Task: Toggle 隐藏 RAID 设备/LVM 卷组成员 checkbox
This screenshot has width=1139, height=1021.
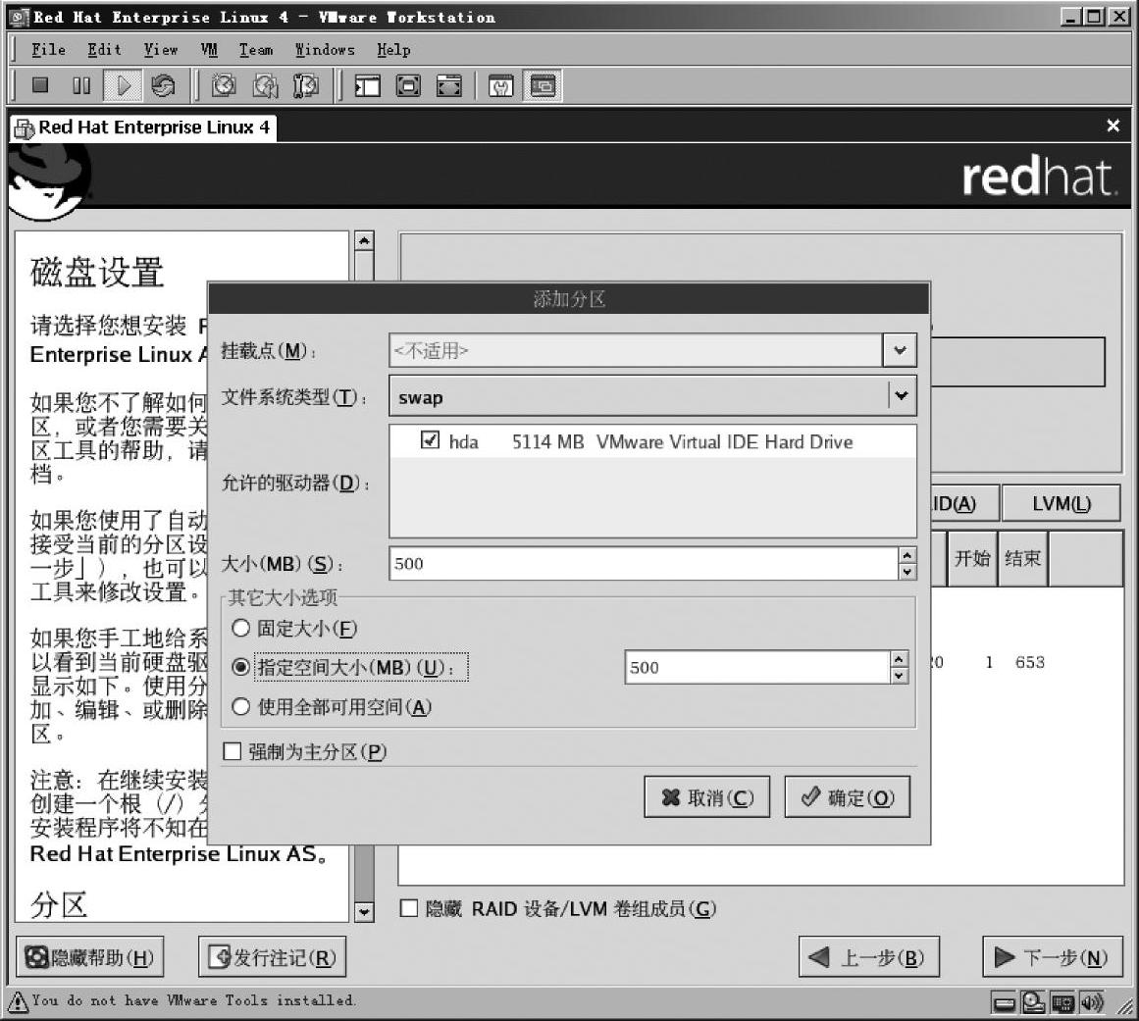Action: [409, 908]
